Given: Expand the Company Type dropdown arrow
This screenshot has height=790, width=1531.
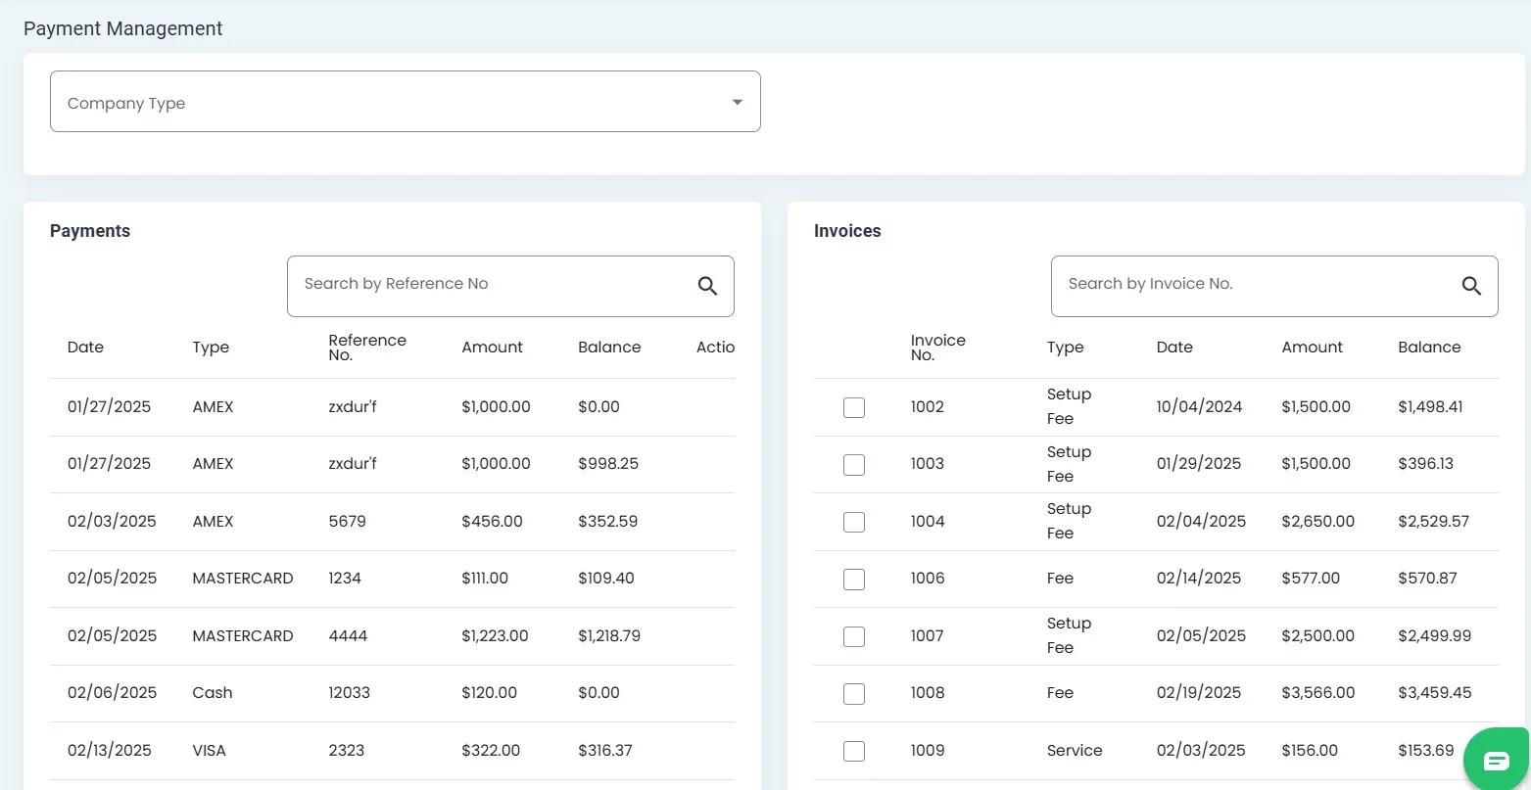Looking at the screenshot, I should pyautogui.click(x=737, y=102).
